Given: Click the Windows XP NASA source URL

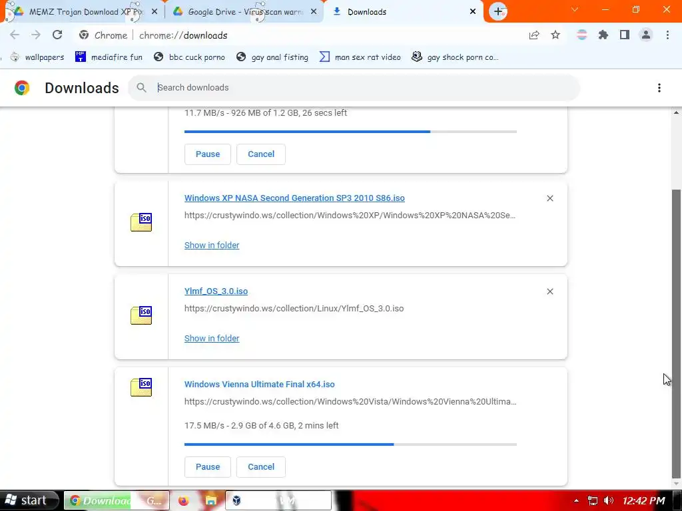Looking at the screenshot, I should [x=350, y=216].
